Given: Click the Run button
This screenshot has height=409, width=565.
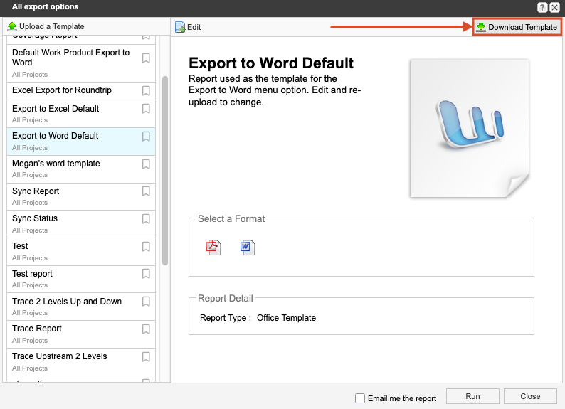Looking at the screenshot, I should click(472, 396).
